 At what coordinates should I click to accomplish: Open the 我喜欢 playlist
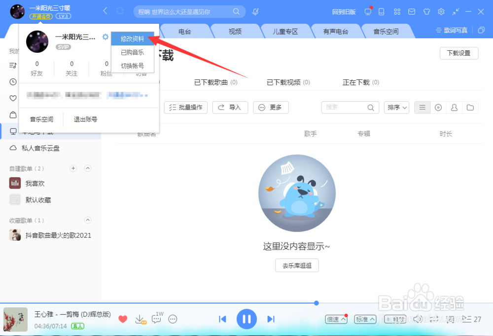[x=27, y=184]
